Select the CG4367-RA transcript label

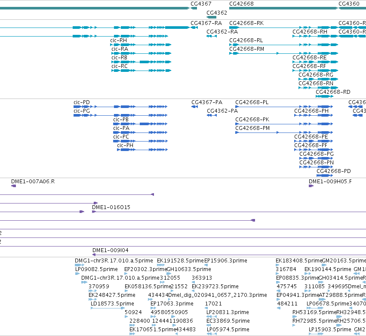click(206, 23)
